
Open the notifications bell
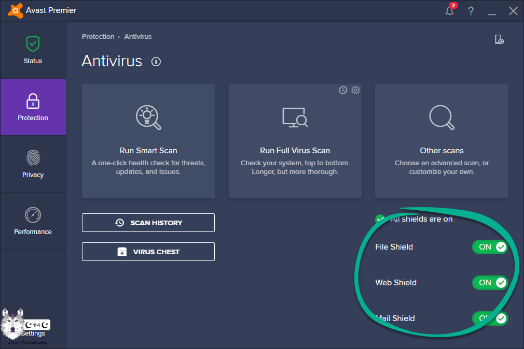tap(450, 11)
